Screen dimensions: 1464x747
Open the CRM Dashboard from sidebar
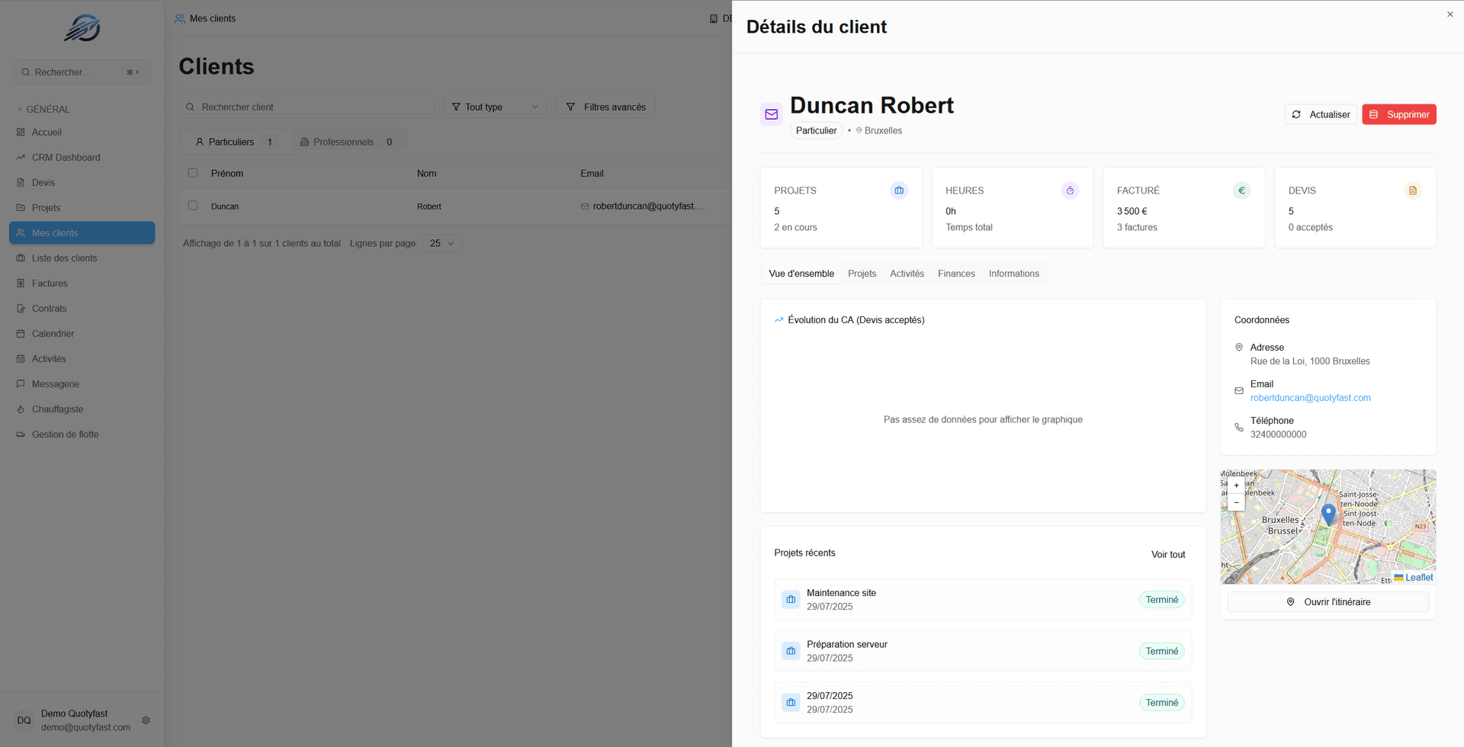pos(66,157)
